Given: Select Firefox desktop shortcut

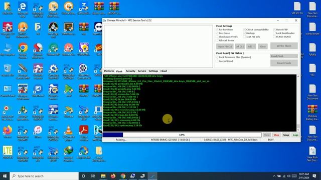Looking at the screenshot, I should [8, 132].
